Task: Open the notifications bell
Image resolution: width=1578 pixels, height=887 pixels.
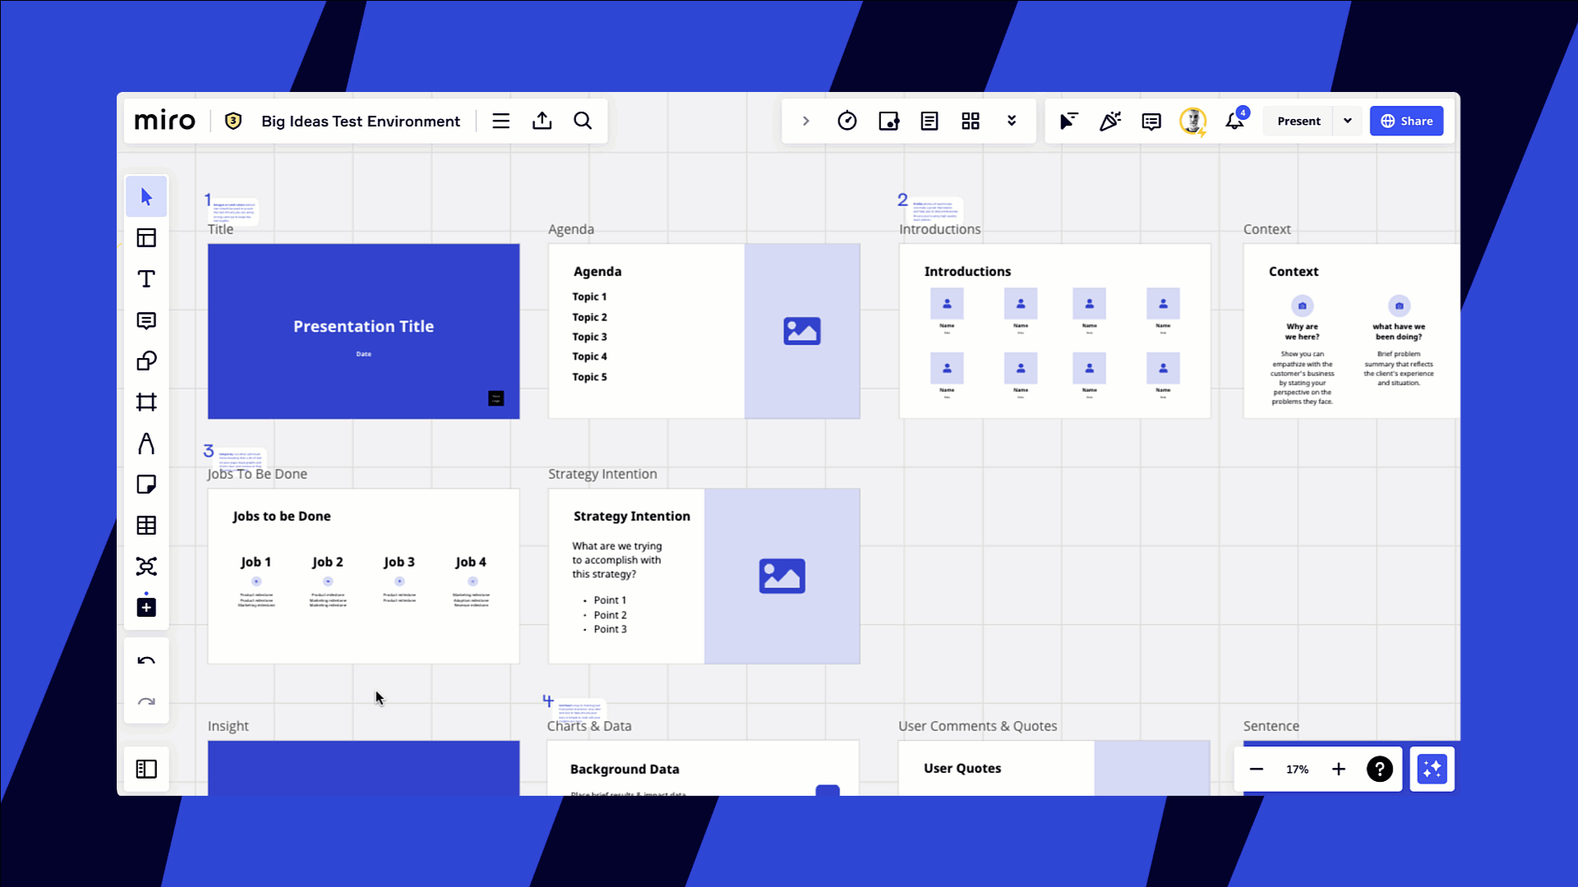Action: pyautogui.click(x=1234, y=122)
